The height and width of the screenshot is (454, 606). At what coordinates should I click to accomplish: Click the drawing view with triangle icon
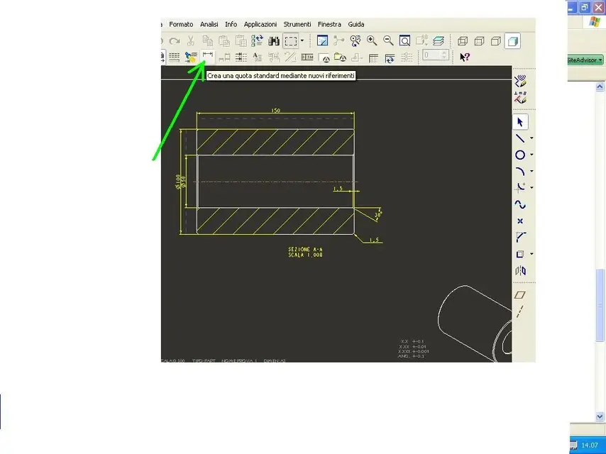pyautogui.click(x=324, y=58)
